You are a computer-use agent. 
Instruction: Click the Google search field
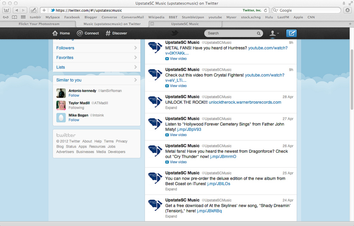[x=306, y=10]
